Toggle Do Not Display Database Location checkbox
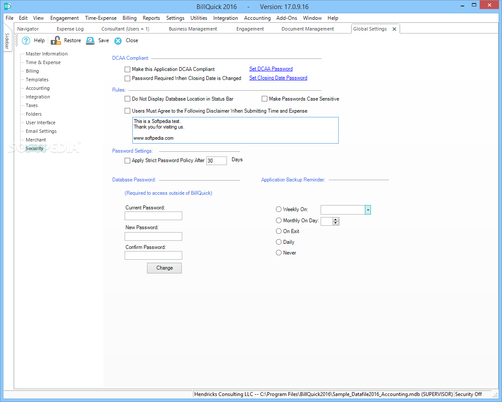The width and height of the screenshot is (502, 402). click(x=127, y=99)
